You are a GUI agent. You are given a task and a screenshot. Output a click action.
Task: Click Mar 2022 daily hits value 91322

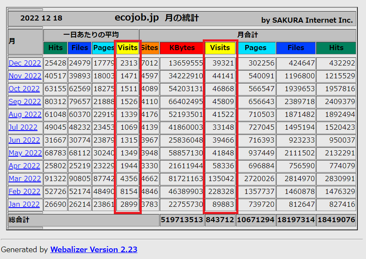click(55, 179)
